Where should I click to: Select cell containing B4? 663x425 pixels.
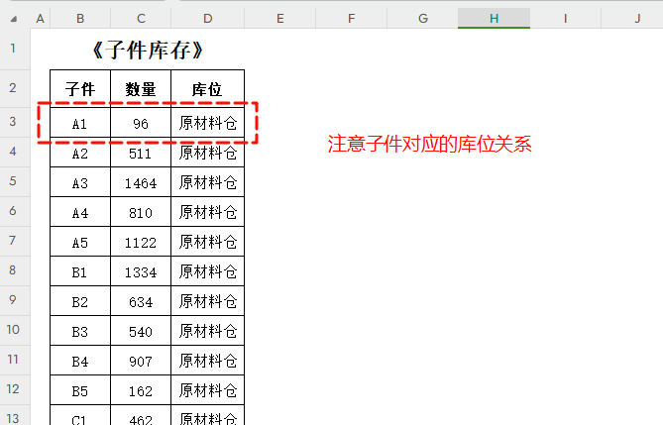(x=80, y=360)
